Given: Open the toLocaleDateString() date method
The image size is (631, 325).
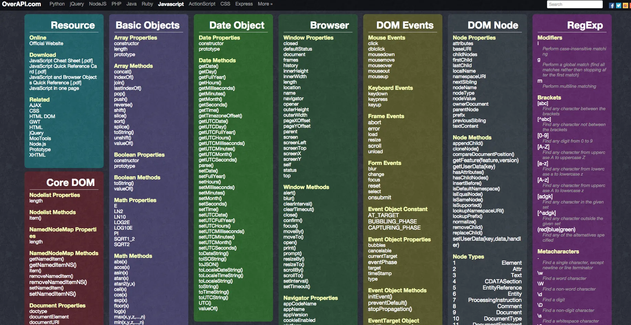Looking at the screenshot, I should (x=221, y=270).
